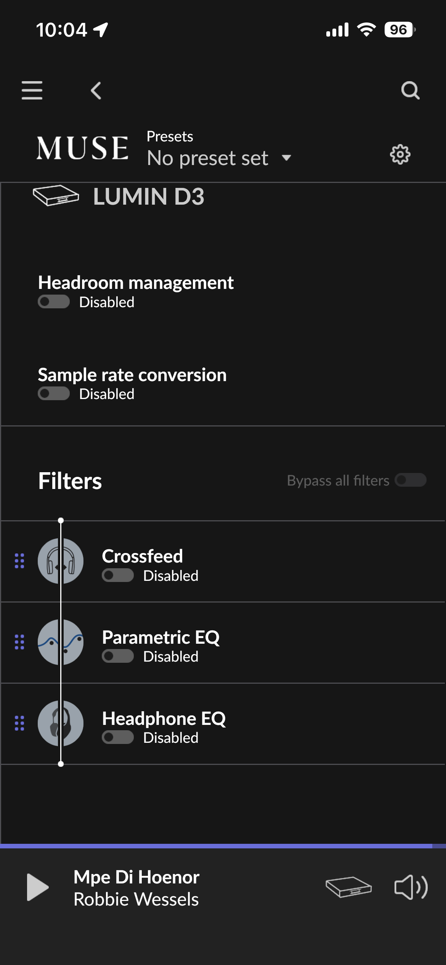Open search with the magnifier icon

(410, 91)
